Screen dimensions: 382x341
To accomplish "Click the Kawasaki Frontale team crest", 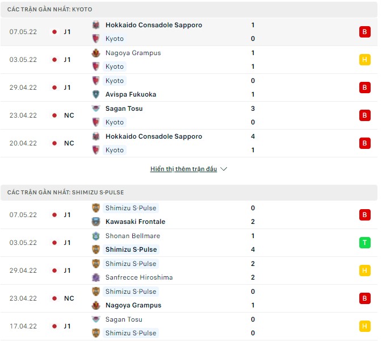I will pos(96,222).
